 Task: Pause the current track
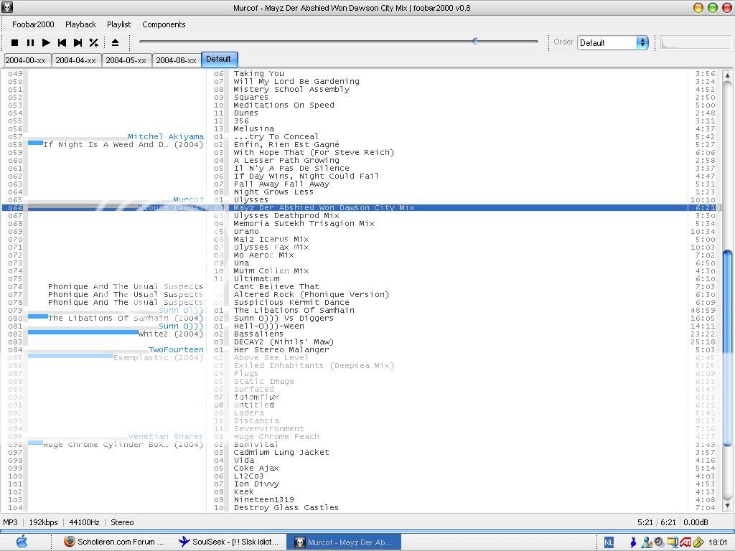pyautogui.click(x=30, y=42)
